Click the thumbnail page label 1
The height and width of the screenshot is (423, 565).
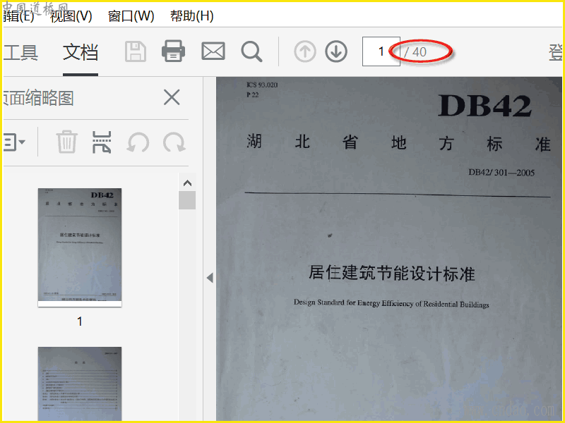coord(80,321)
